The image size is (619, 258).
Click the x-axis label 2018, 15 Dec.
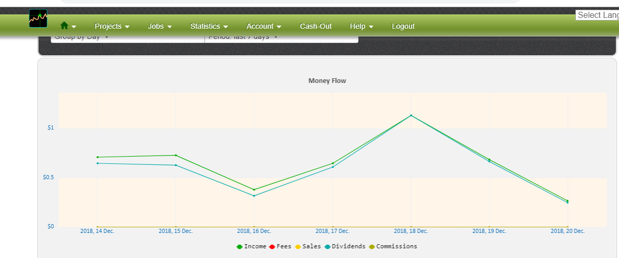[x=176, y=231]
